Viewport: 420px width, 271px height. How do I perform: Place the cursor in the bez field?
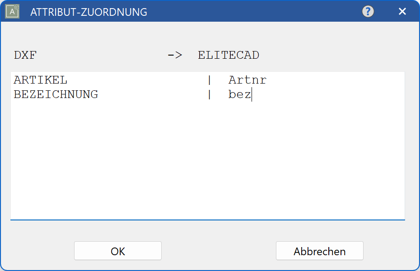coord(239,94)
